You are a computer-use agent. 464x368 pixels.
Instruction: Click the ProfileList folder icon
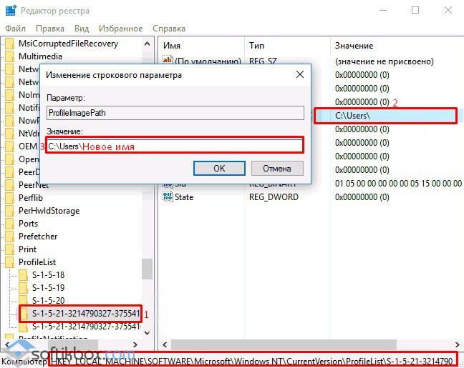(x=10, y=262)
